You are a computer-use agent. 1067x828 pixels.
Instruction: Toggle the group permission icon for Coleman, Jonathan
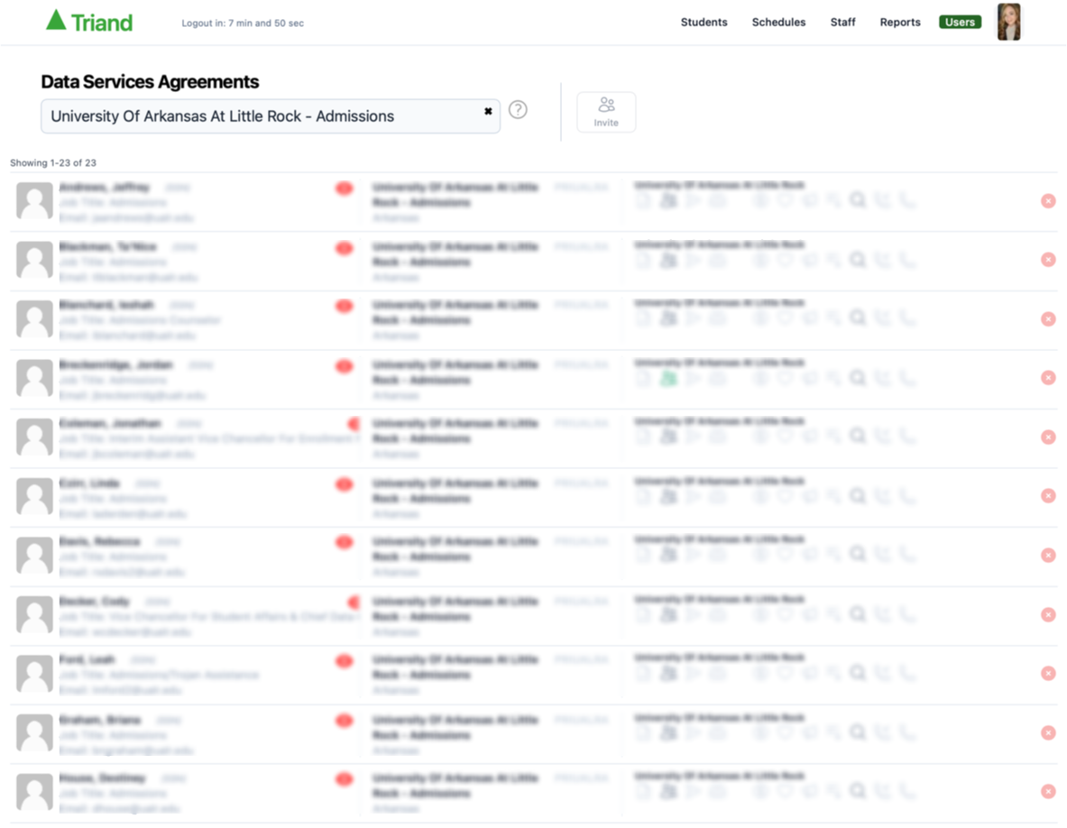point(669,437)
